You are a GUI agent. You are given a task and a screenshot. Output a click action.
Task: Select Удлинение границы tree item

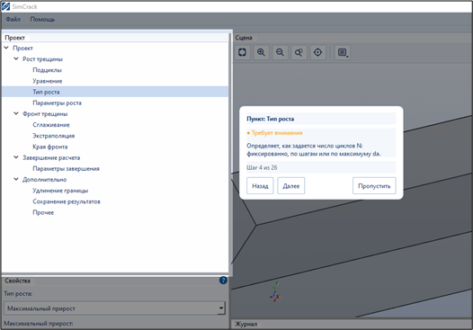[x=60, y=191]
